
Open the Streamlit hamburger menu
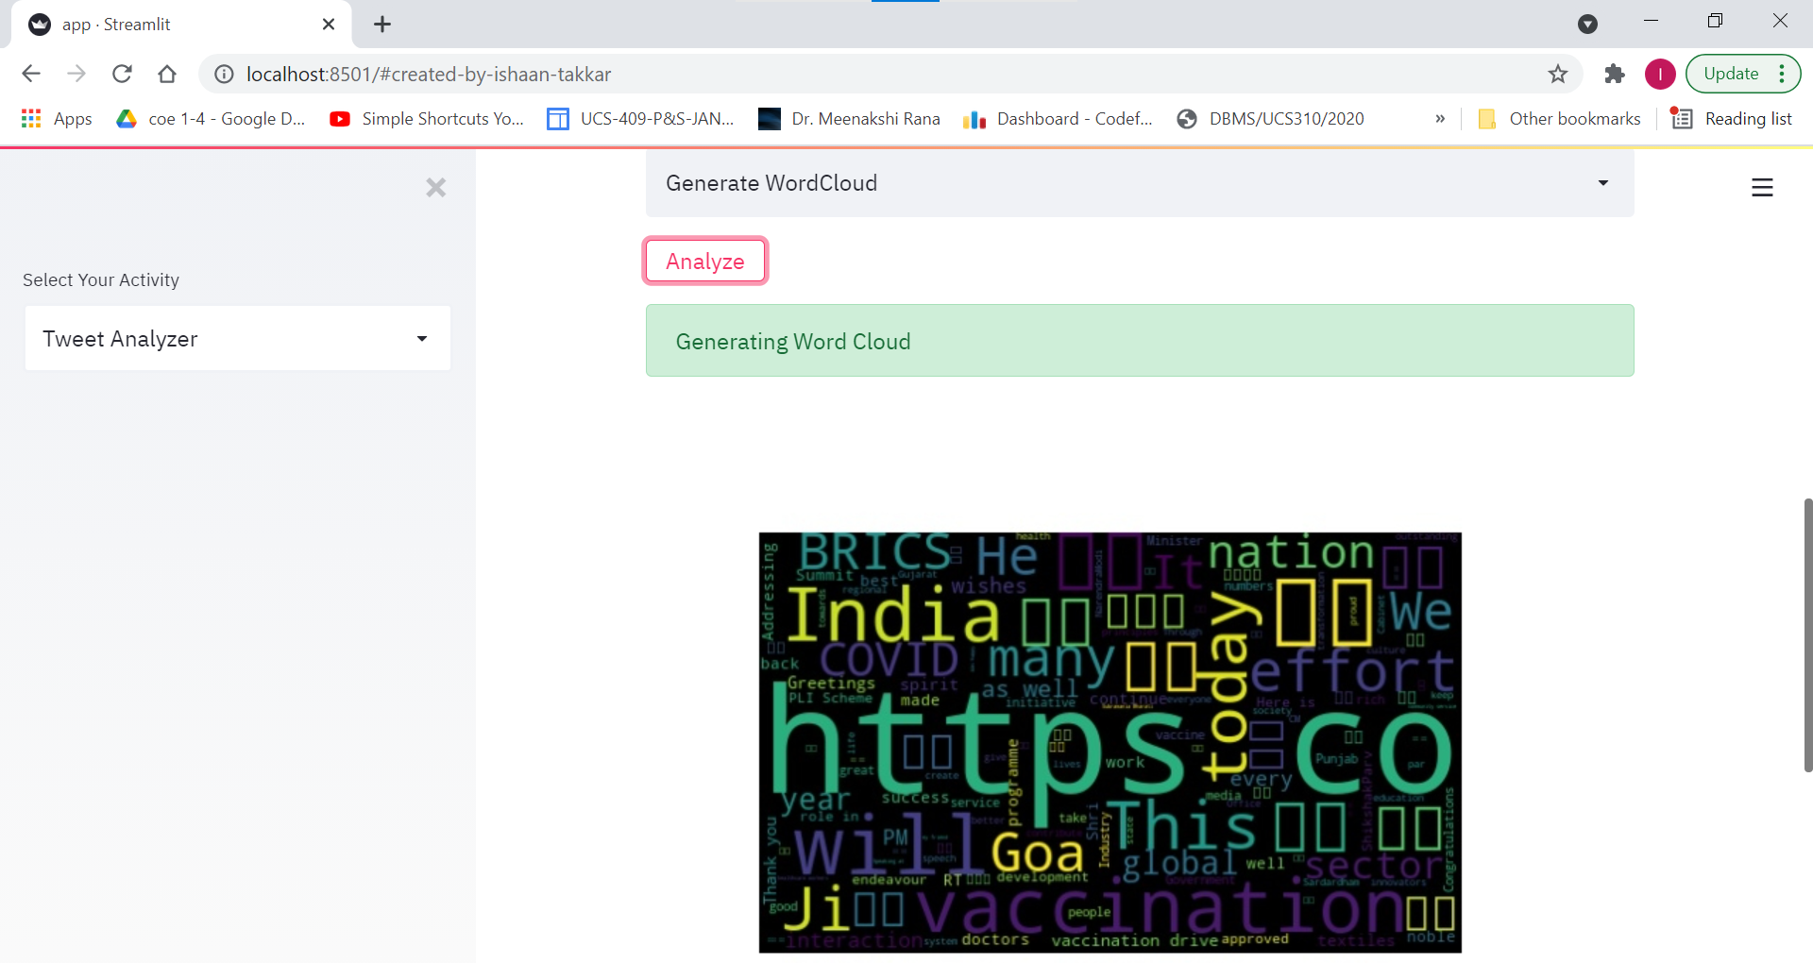(1762, 188)
